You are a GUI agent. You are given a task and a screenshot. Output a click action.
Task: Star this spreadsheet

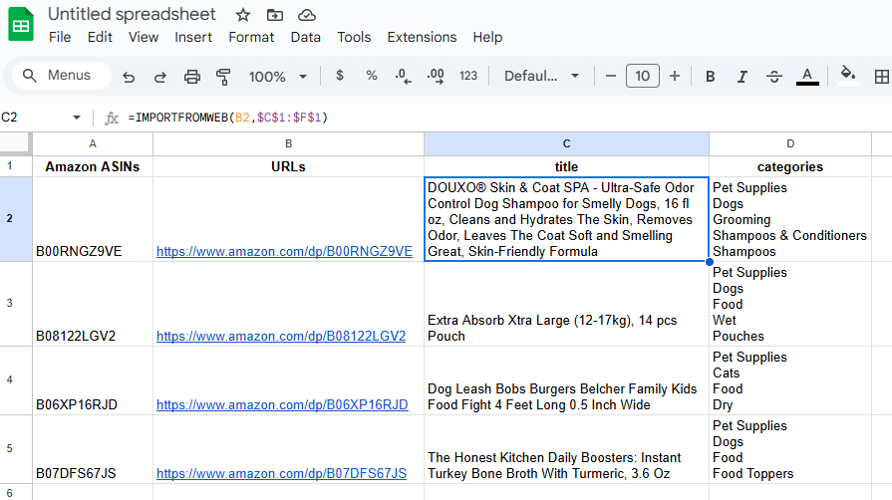click(243, 15)
